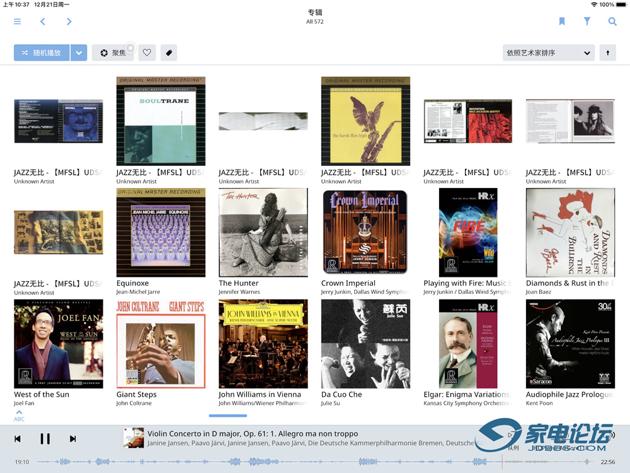
Task: Open Playing with Fire album cover
Action: coord(468,233)
